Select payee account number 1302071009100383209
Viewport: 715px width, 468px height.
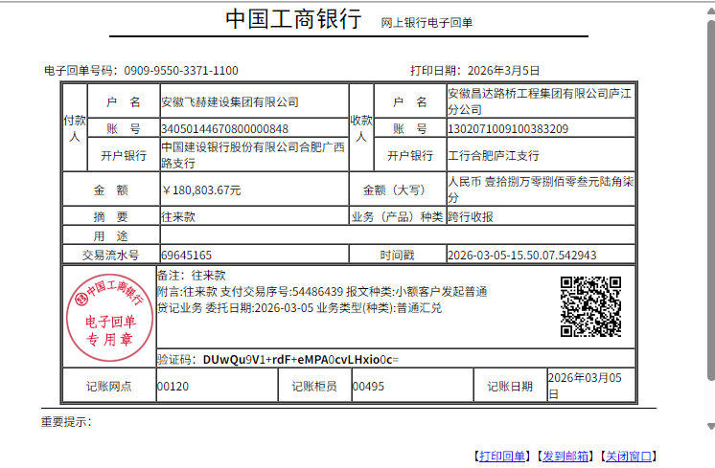coord(508,128)
